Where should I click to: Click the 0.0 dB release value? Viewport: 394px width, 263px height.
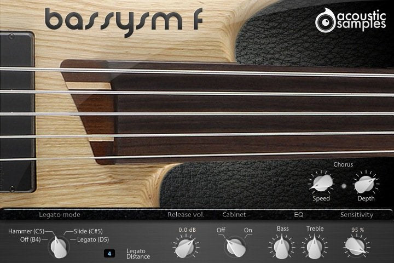coord(187,230)
